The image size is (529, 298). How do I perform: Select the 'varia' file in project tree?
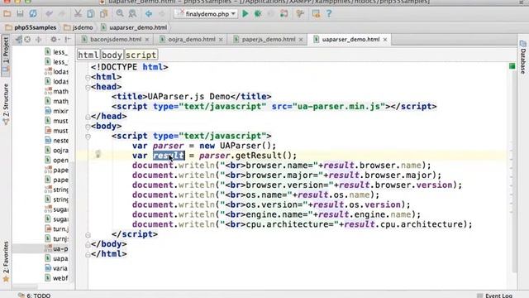pyautogui.click(x=57, y=268)
